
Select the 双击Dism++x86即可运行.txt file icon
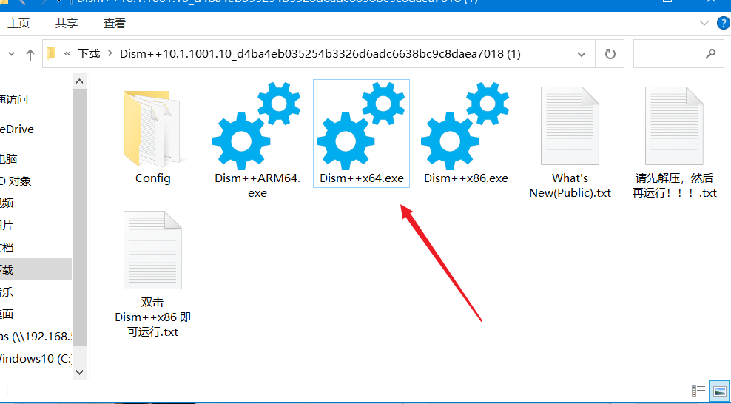[152, 250]
